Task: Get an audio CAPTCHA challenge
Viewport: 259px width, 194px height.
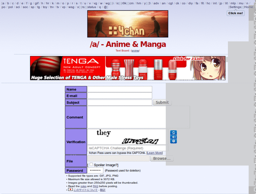Action: coord(174,137)
